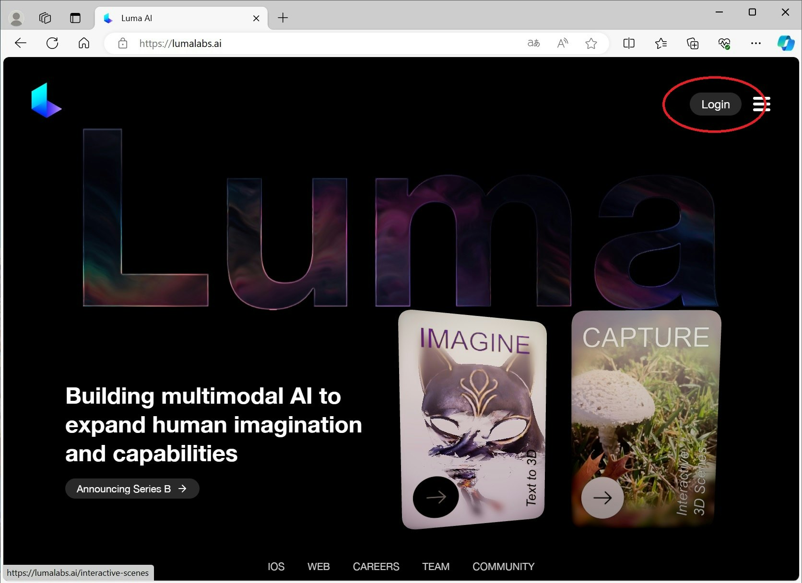Refresh the page
Image resolution: width=802 pixels, height=583 pixels.
click(52, 43)
